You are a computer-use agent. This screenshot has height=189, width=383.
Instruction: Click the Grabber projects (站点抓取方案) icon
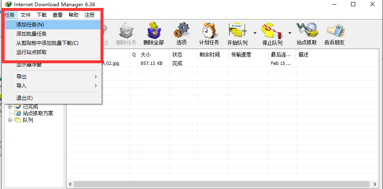(x=18, y=113)
